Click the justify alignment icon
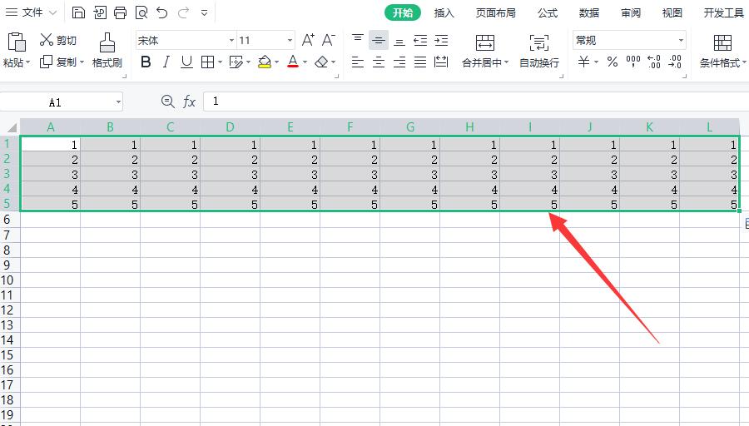Image resolution: width=749 pixels, height=426 pixels. pyautogui.click(x=420, y=62)
